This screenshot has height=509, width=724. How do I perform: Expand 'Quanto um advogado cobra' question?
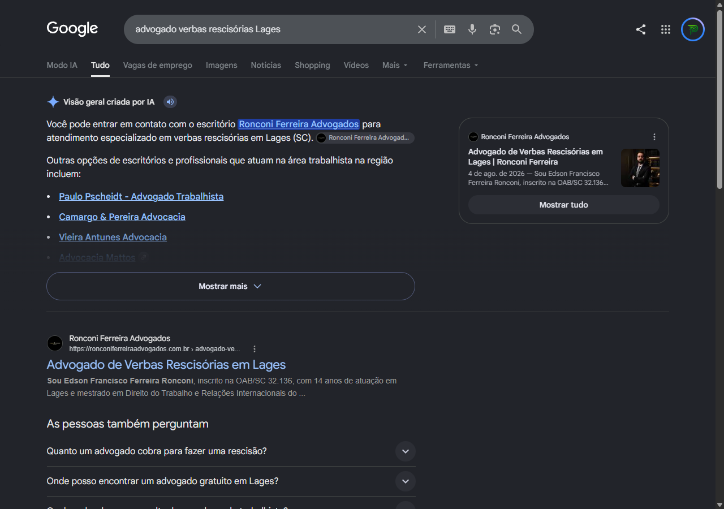click(x=231, y=451)
